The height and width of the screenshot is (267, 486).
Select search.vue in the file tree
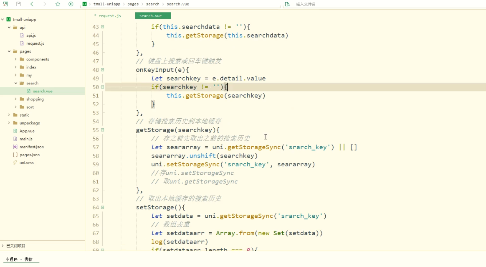[x=43, y=91]
